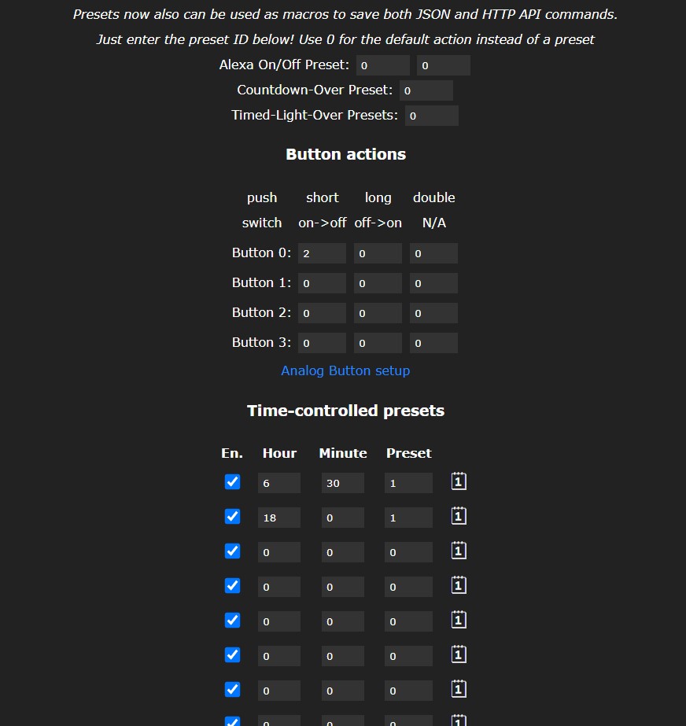Toggle third time-controlled preset enable checkbox

232,551
